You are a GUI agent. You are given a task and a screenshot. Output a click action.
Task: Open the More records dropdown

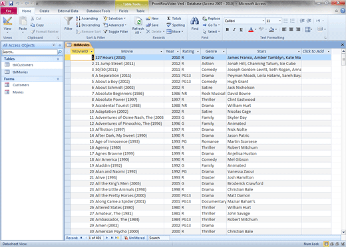[x=175, y=32]
